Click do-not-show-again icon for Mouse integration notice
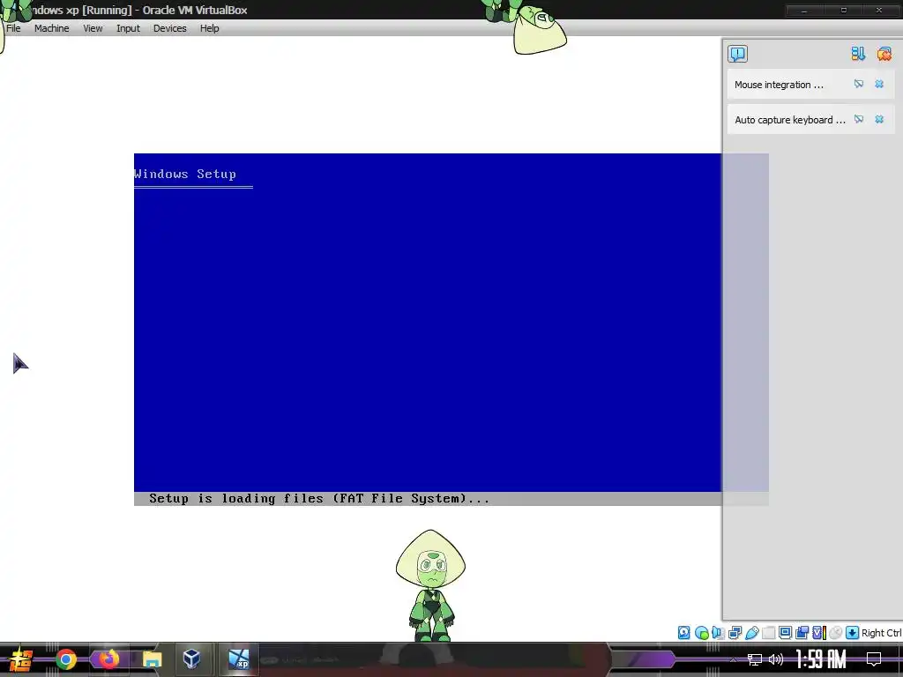This screenshot has width=903, height=677. tap(859, 84)
